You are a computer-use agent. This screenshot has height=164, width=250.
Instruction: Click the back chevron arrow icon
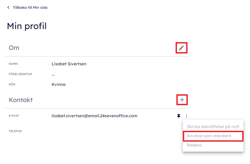(8, 8)
